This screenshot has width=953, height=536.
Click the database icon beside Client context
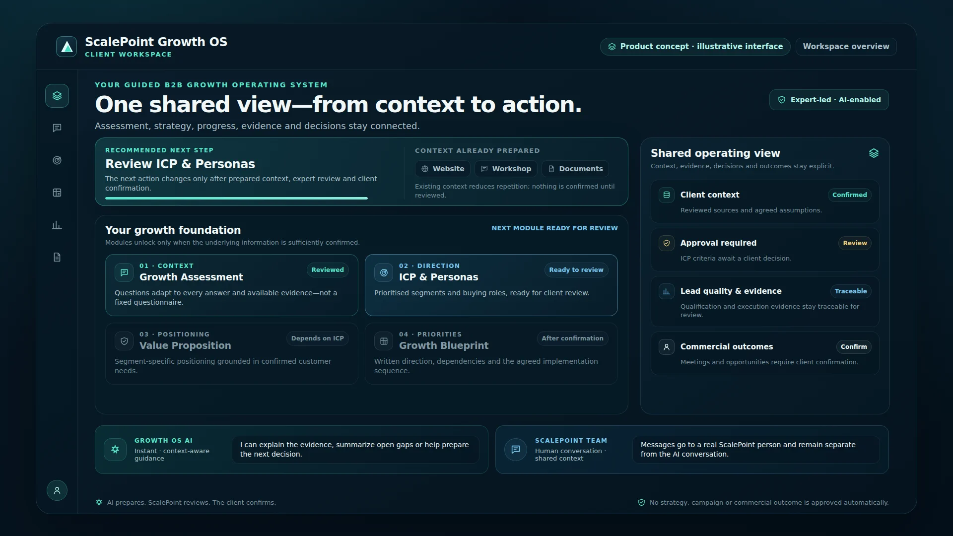(667, 195)
